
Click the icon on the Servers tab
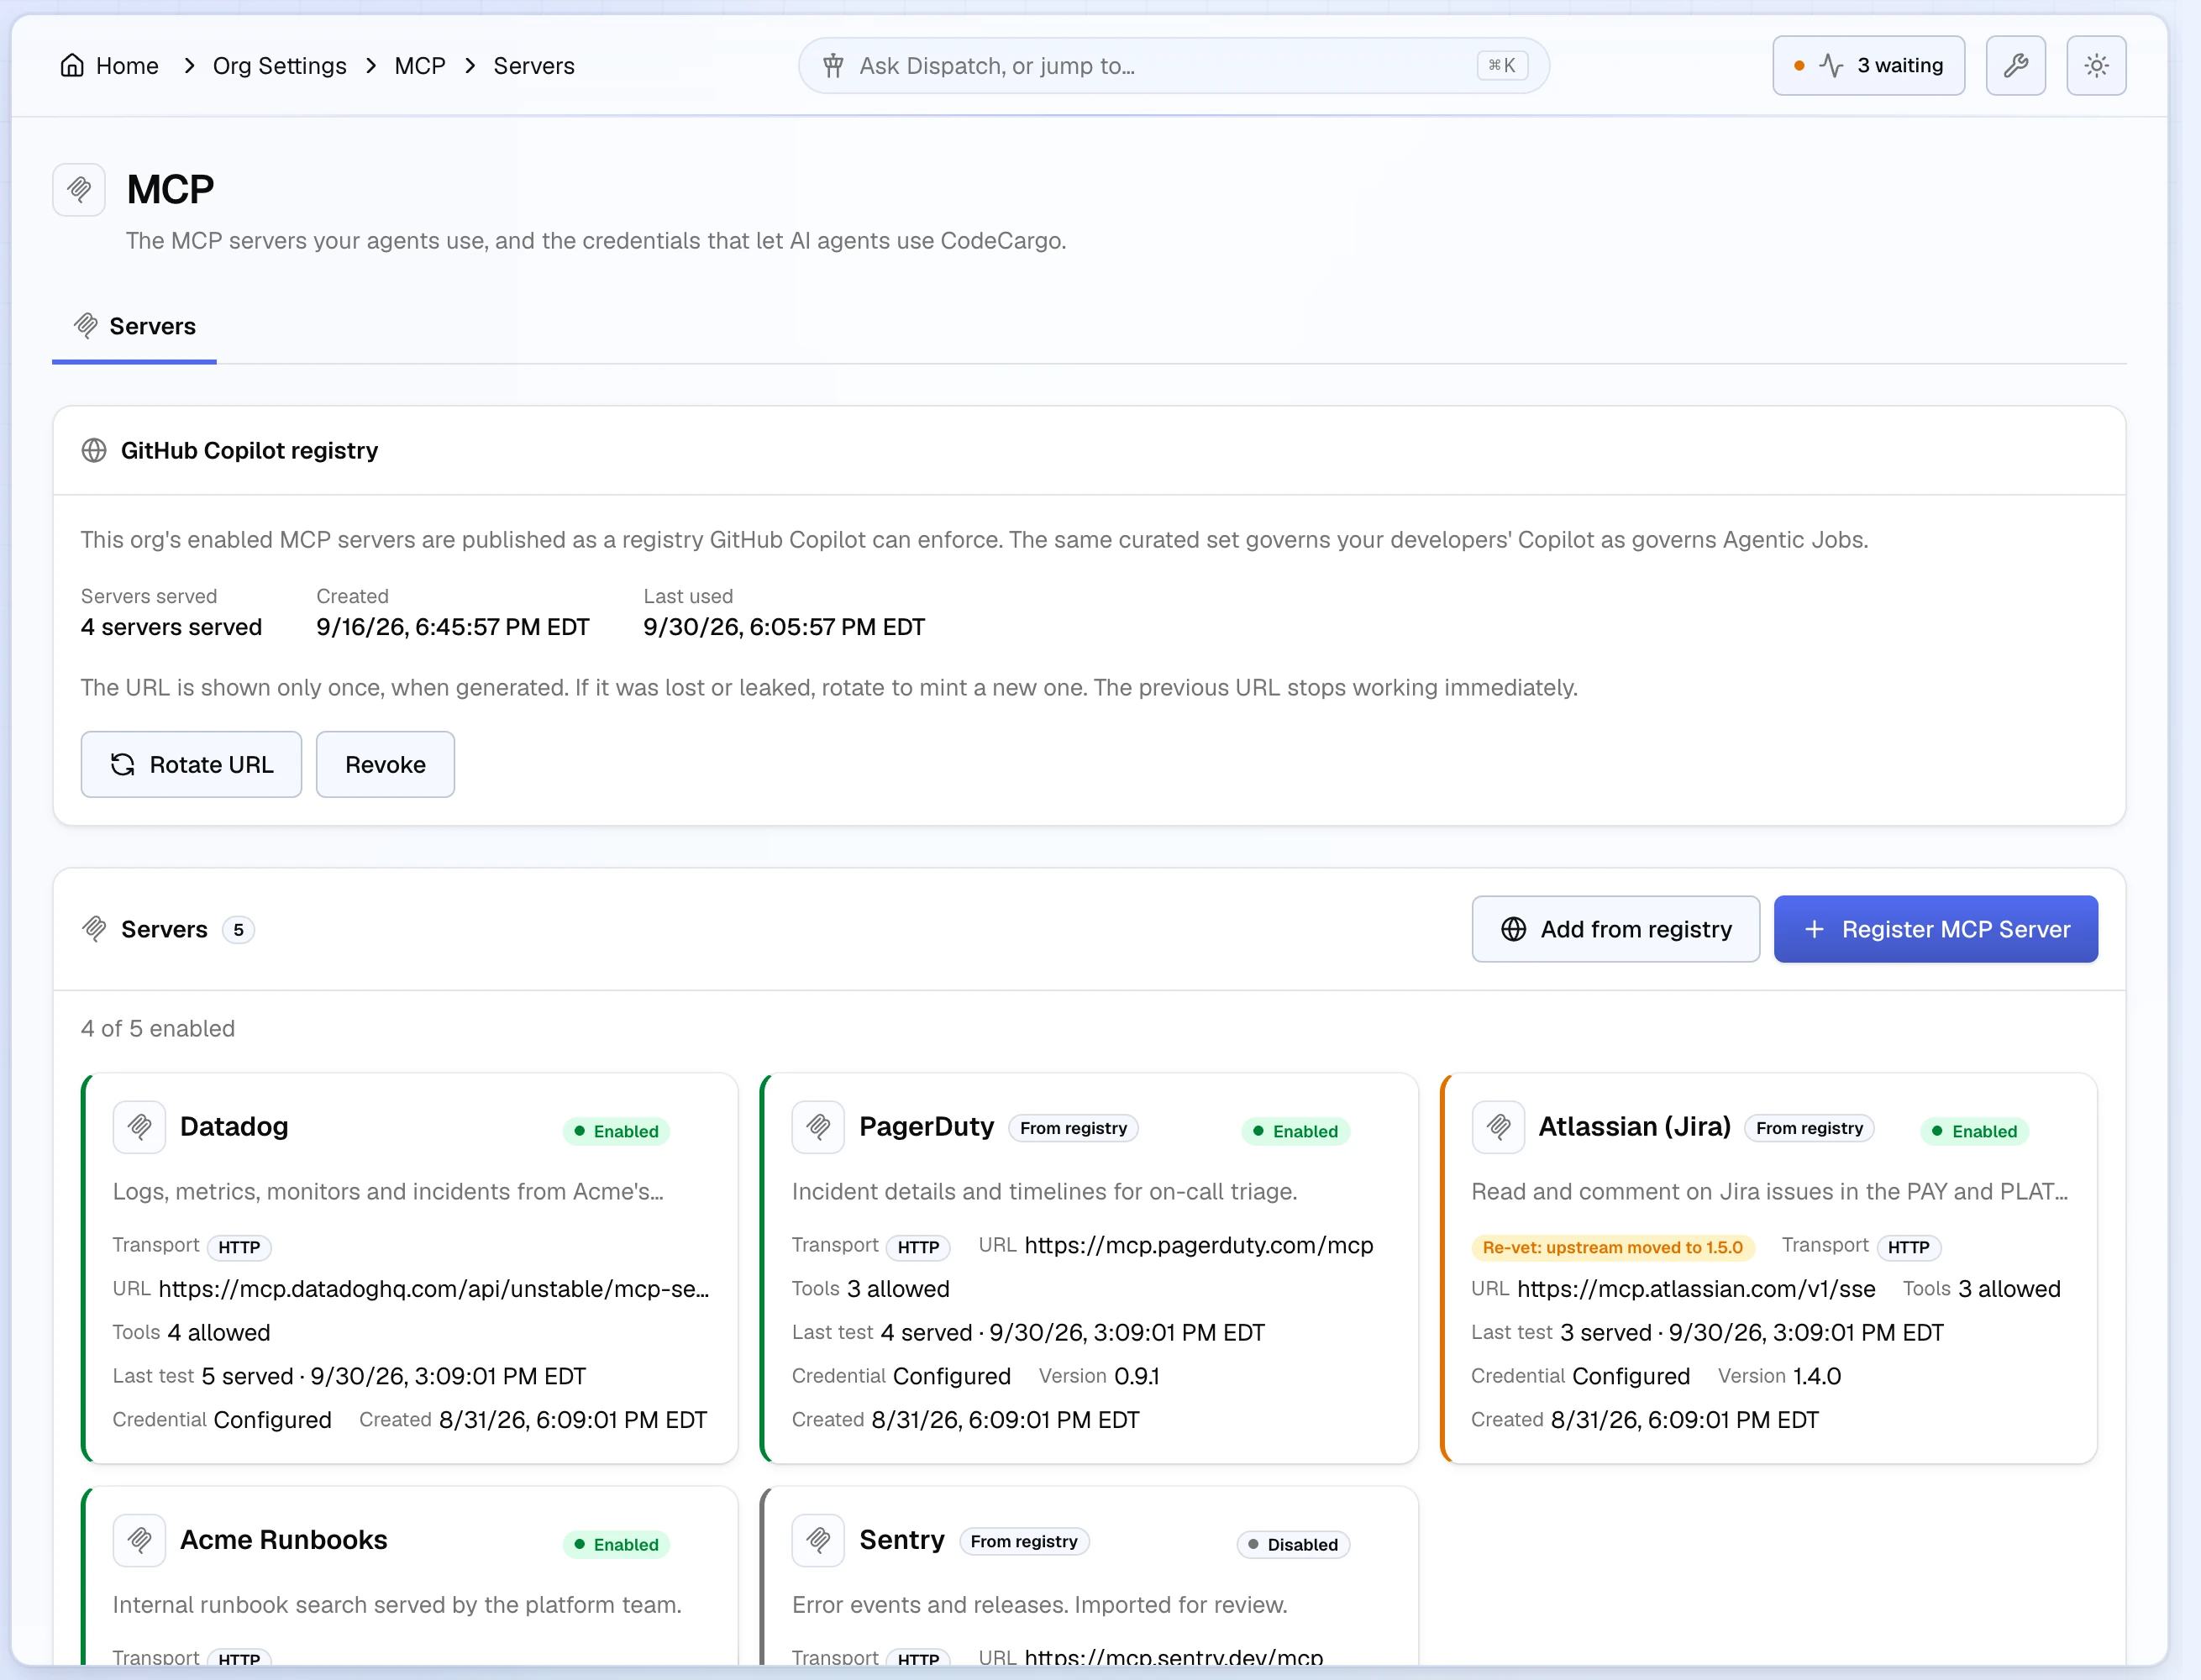[x=86, y=325]
